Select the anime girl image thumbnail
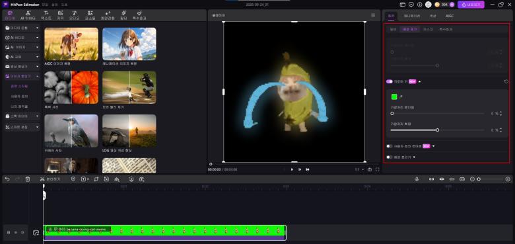515x244 pixels. coord(129,44)
